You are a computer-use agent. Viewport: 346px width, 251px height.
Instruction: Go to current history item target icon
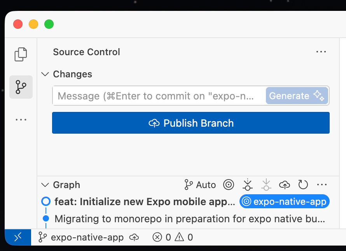[229, 185]
